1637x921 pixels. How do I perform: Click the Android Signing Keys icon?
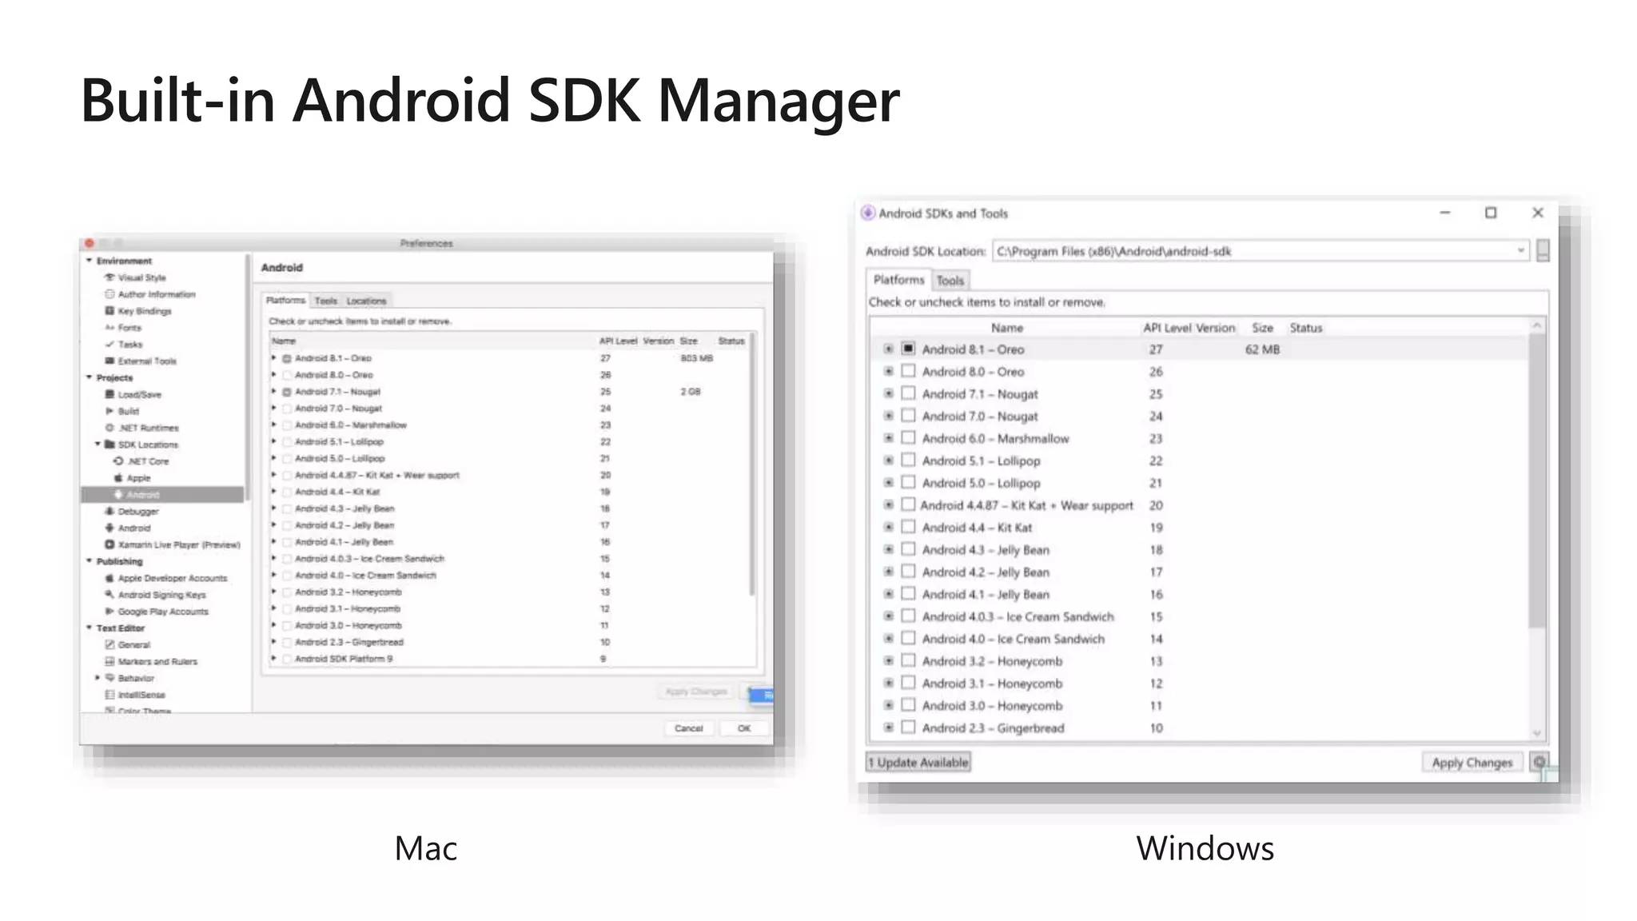pos(110,594)
